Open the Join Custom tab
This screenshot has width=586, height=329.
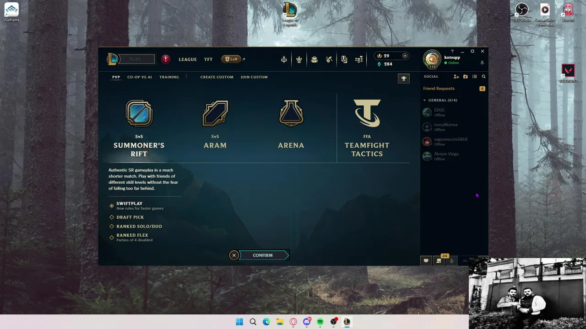pos(254,77)
